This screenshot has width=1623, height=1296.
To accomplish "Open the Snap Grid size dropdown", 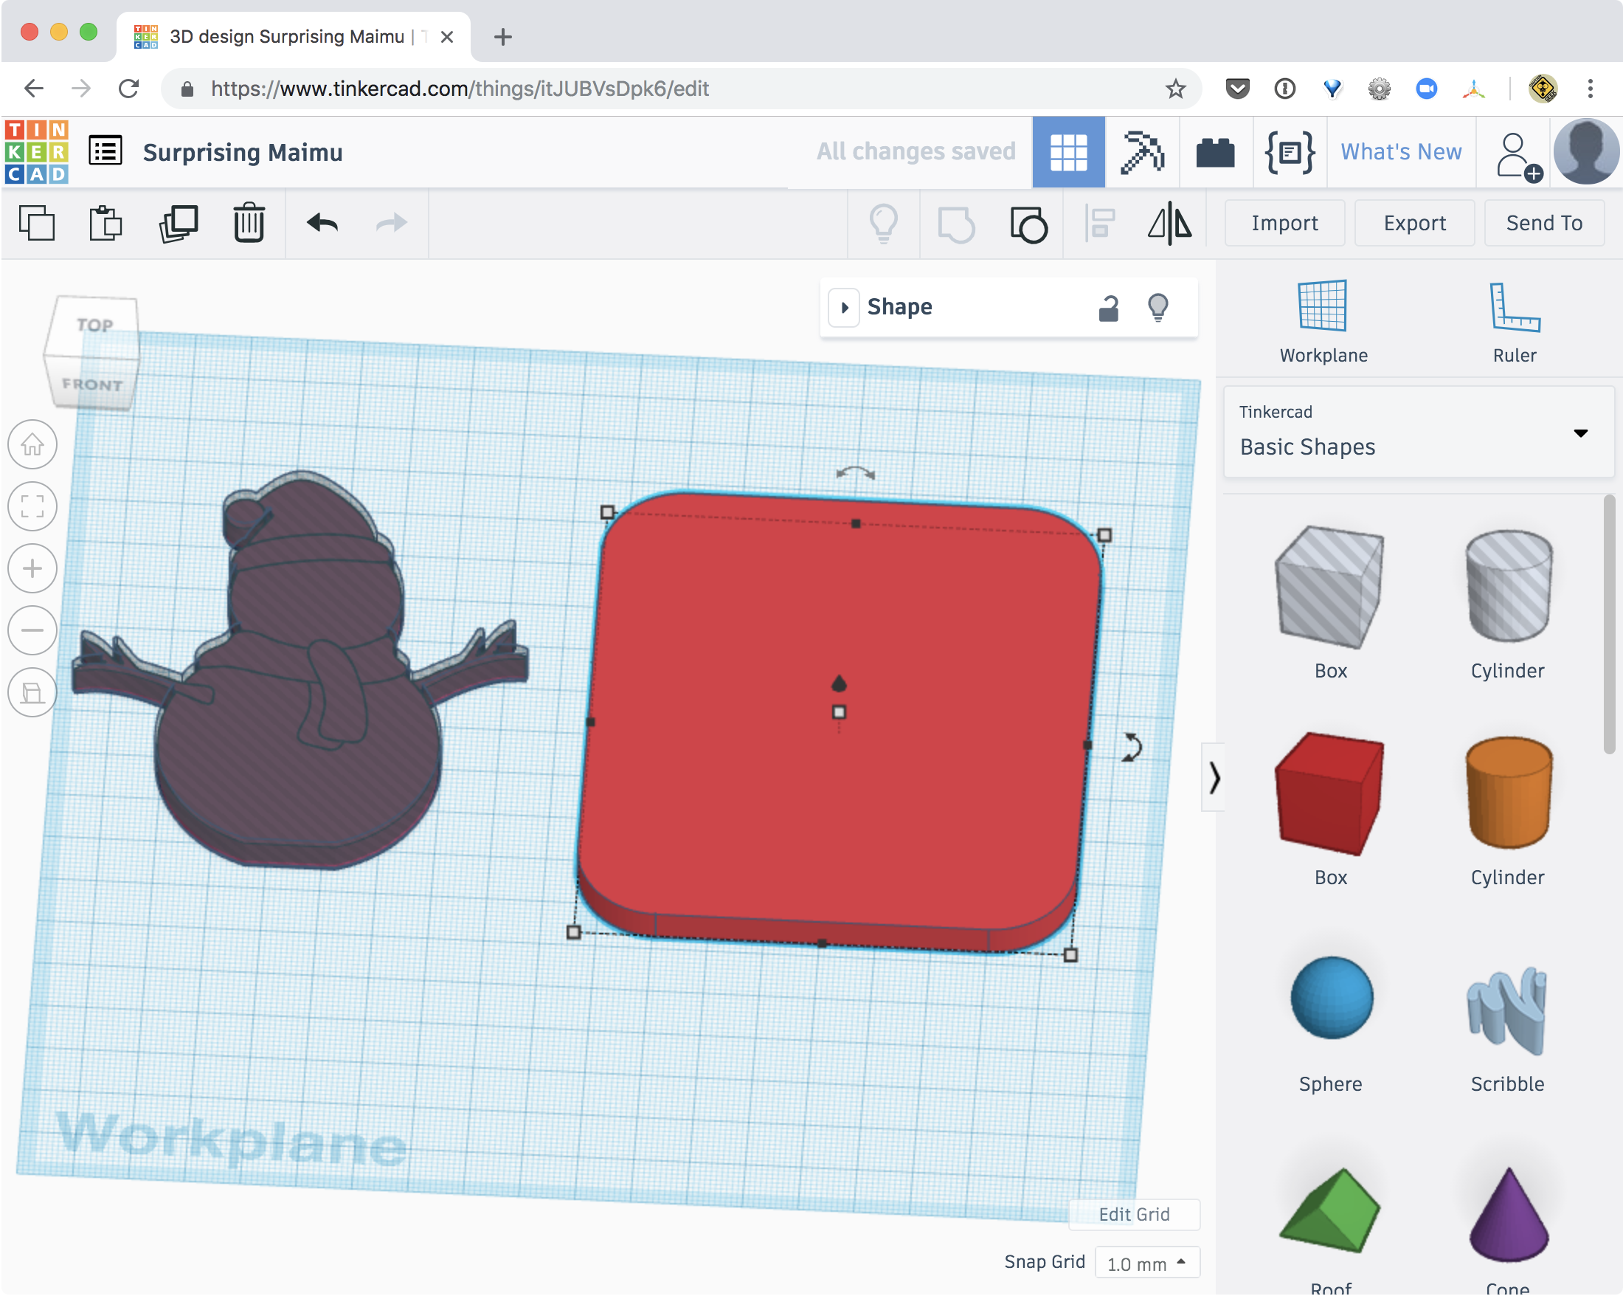I will [1147, 1262].
